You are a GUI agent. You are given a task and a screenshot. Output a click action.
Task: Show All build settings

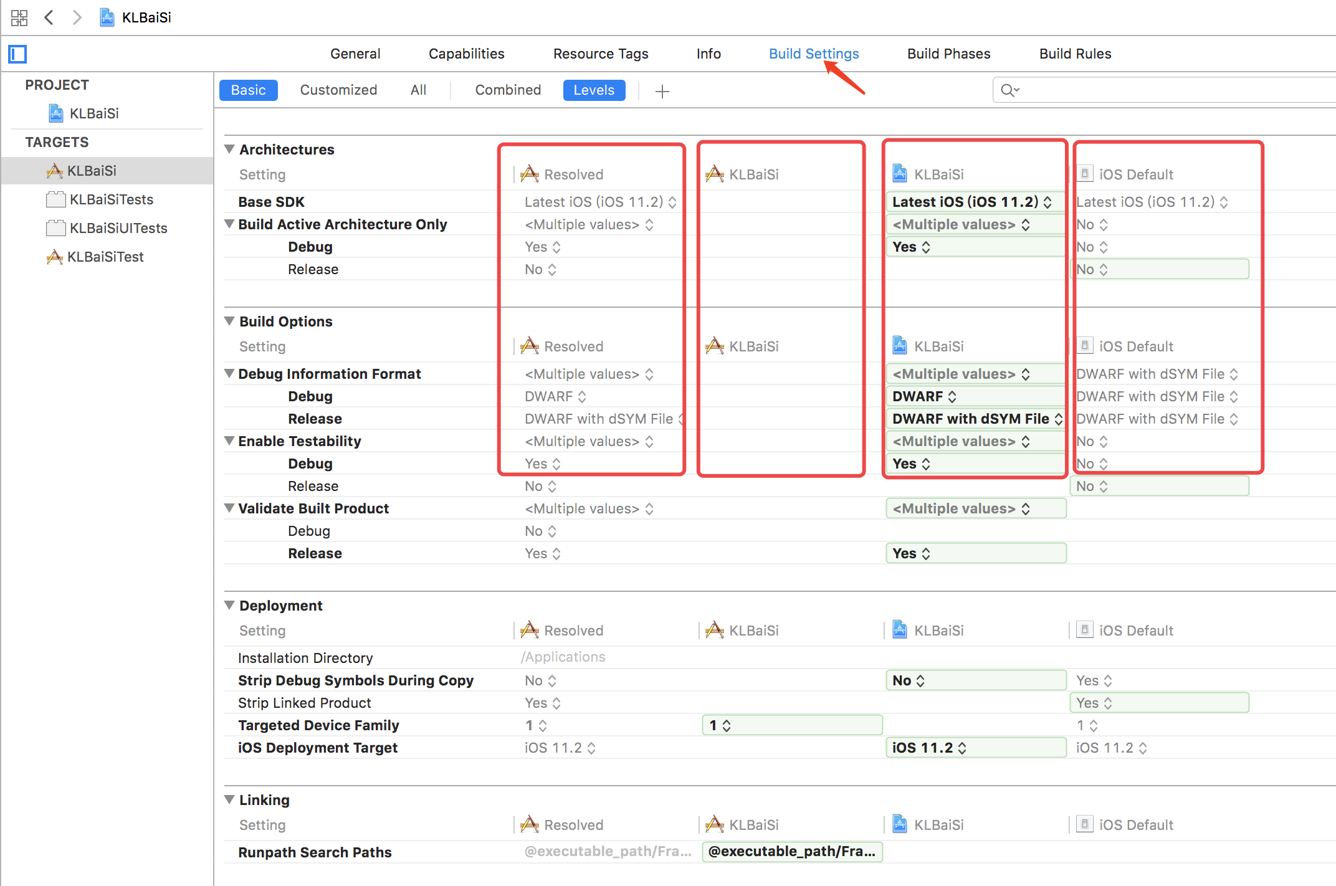point(418,90)
